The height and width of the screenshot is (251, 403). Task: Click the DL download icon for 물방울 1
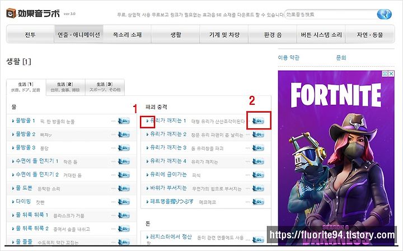click(124, 121)
